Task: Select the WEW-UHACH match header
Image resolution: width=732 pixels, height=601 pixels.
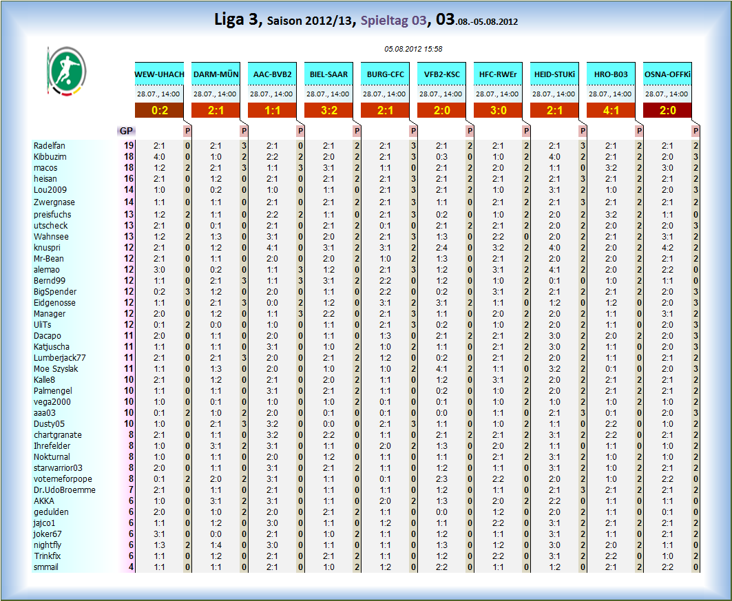Action: coord(160,74)
